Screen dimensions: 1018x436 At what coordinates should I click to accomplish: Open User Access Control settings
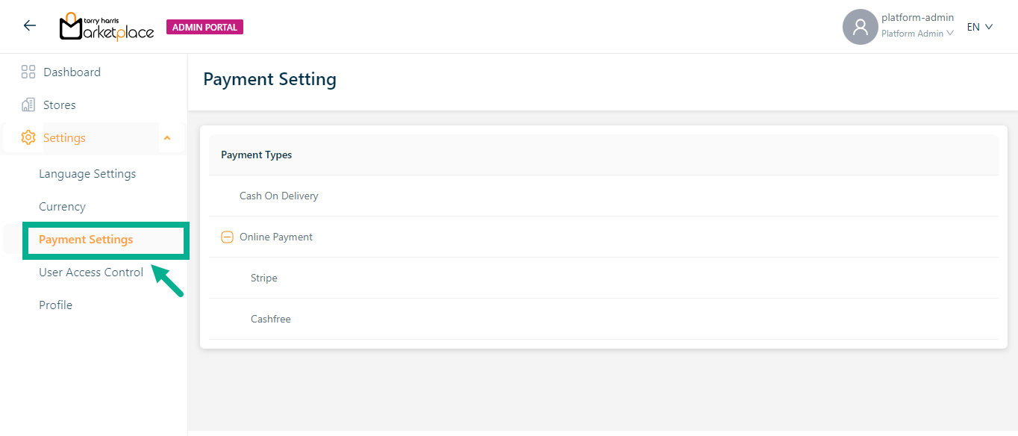[x=91, y=272]
